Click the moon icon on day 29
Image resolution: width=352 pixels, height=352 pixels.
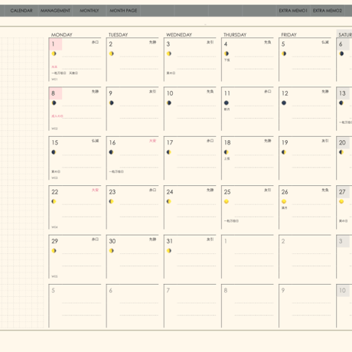point(54,251)
